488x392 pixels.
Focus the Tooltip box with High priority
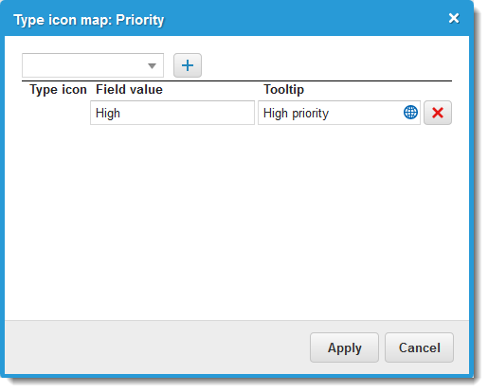click(x=339, y=113)
